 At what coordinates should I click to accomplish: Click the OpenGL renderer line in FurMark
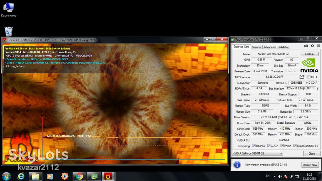tap(36, 59)
